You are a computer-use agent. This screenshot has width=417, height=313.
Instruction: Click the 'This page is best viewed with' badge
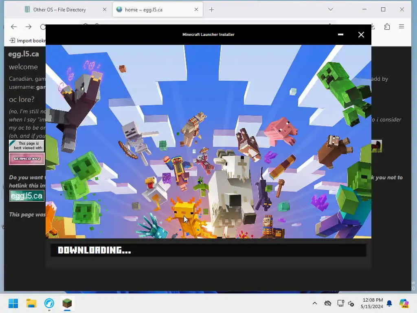pyautogui.click(x=26, y=145)
